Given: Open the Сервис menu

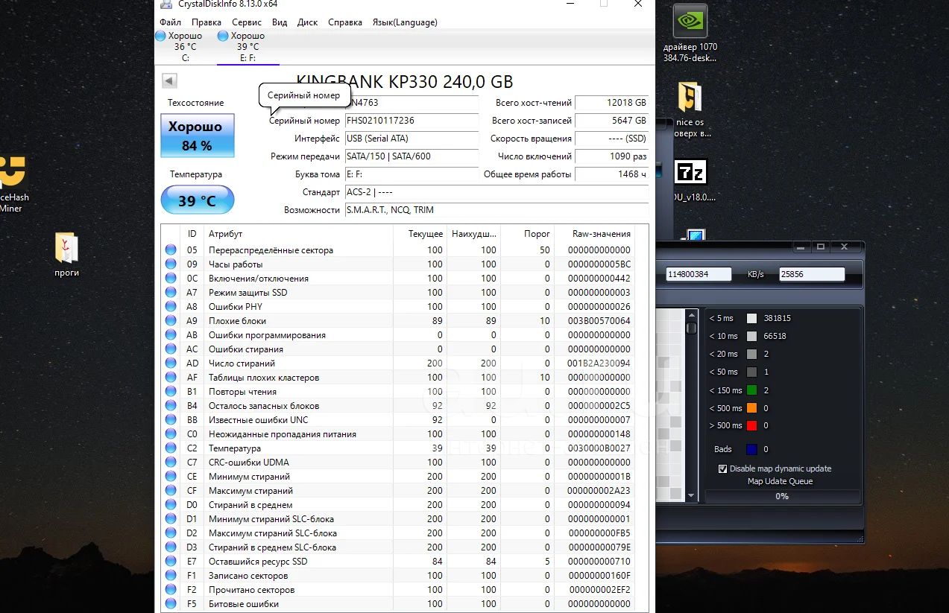Looking at the screenshot, I should click(247, 22).
